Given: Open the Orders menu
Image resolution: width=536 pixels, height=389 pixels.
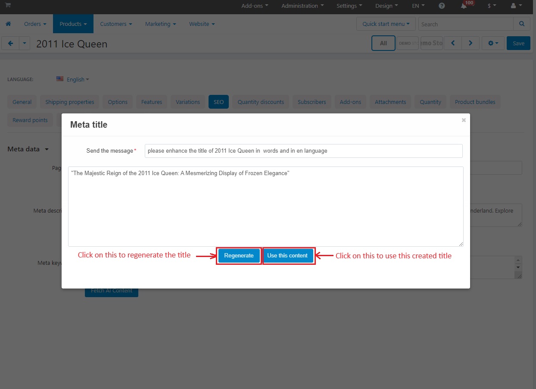Looking at the screenshot, I should tap(35, 24).
